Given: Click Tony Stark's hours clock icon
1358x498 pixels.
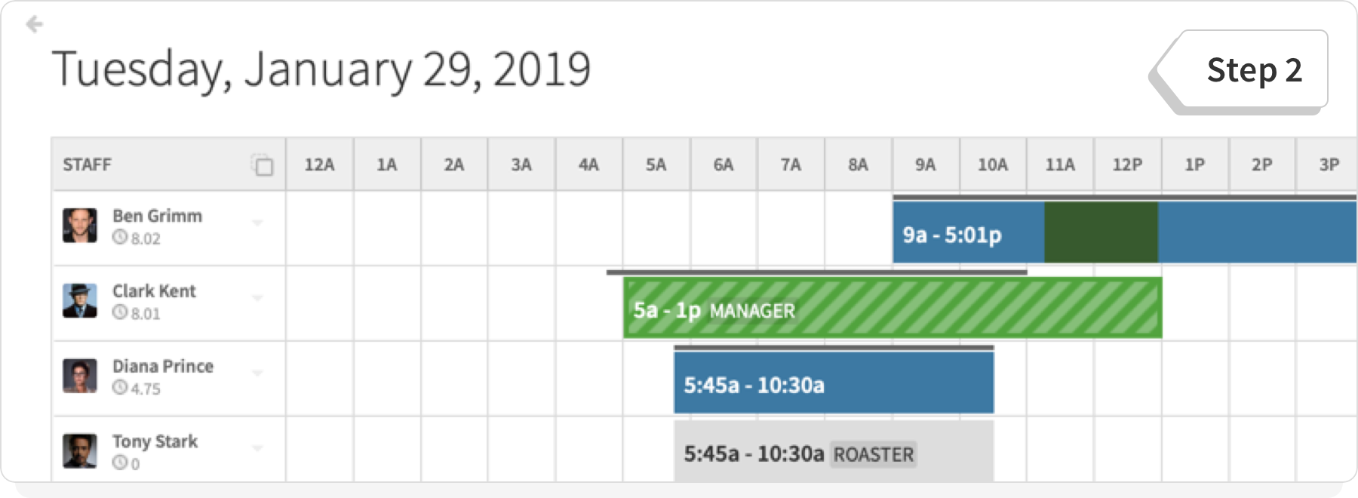Looking at the screenshot, I should coord(119,463).
